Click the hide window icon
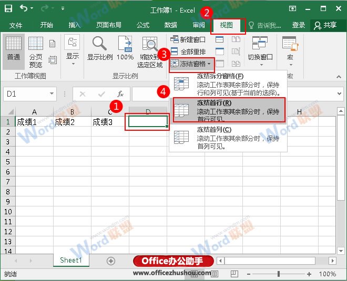Screen dimensions: 347x281 click(219, 51)
